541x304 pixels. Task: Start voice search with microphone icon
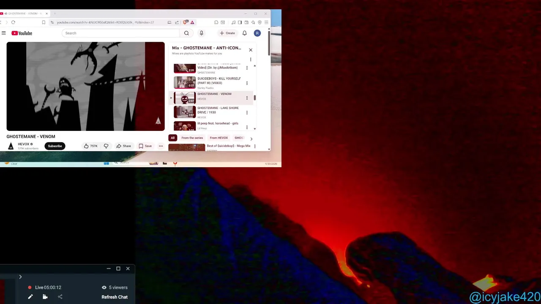(x=201, y=33)
